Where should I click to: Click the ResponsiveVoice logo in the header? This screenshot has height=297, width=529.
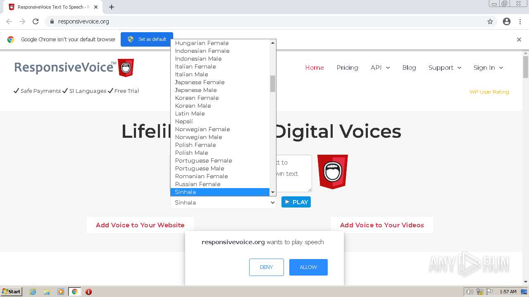(74, 68)
